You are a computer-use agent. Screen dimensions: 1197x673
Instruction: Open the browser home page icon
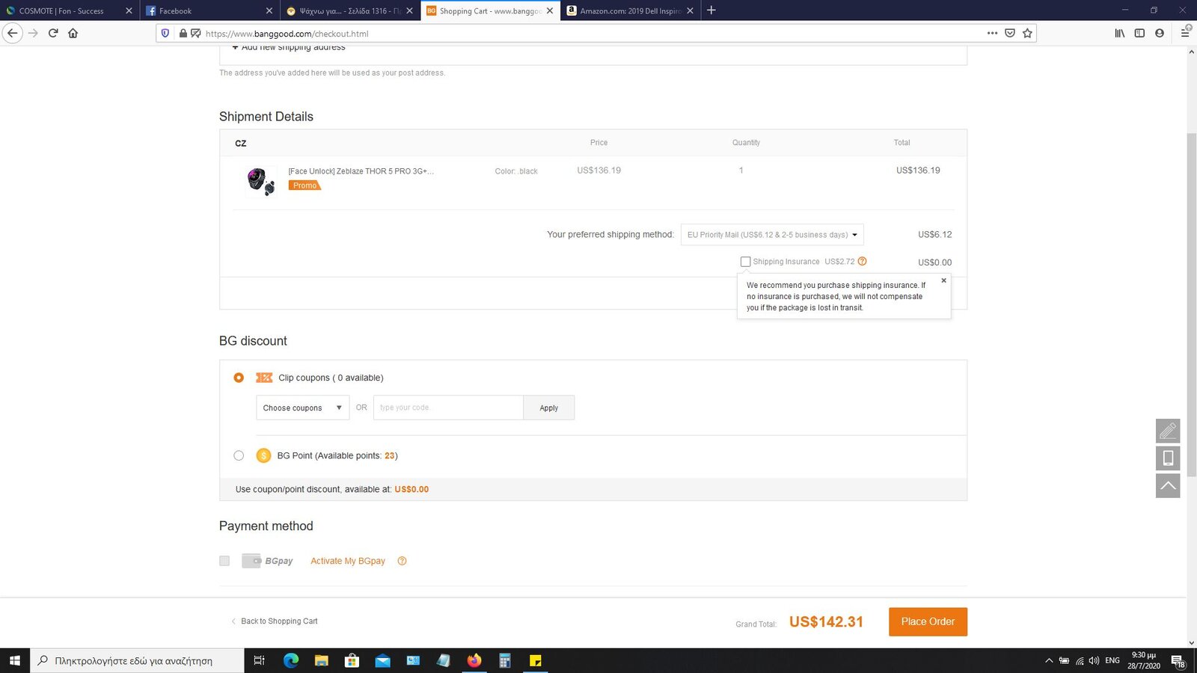point(73,33)
